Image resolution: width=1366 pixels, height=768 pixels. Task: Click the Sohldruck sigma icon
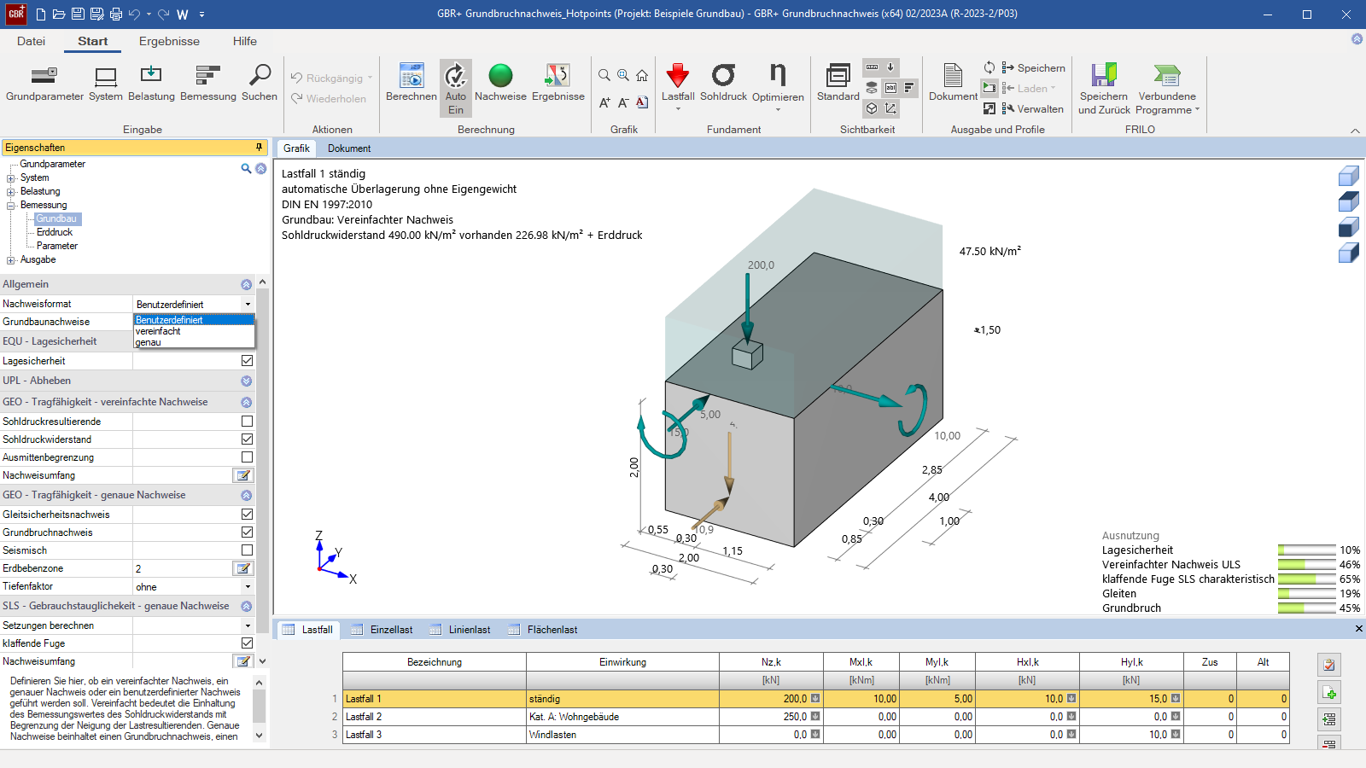click(723, 83)
